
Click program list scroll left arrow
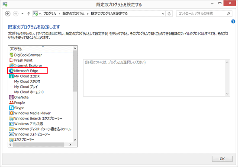tap(10, 145)
